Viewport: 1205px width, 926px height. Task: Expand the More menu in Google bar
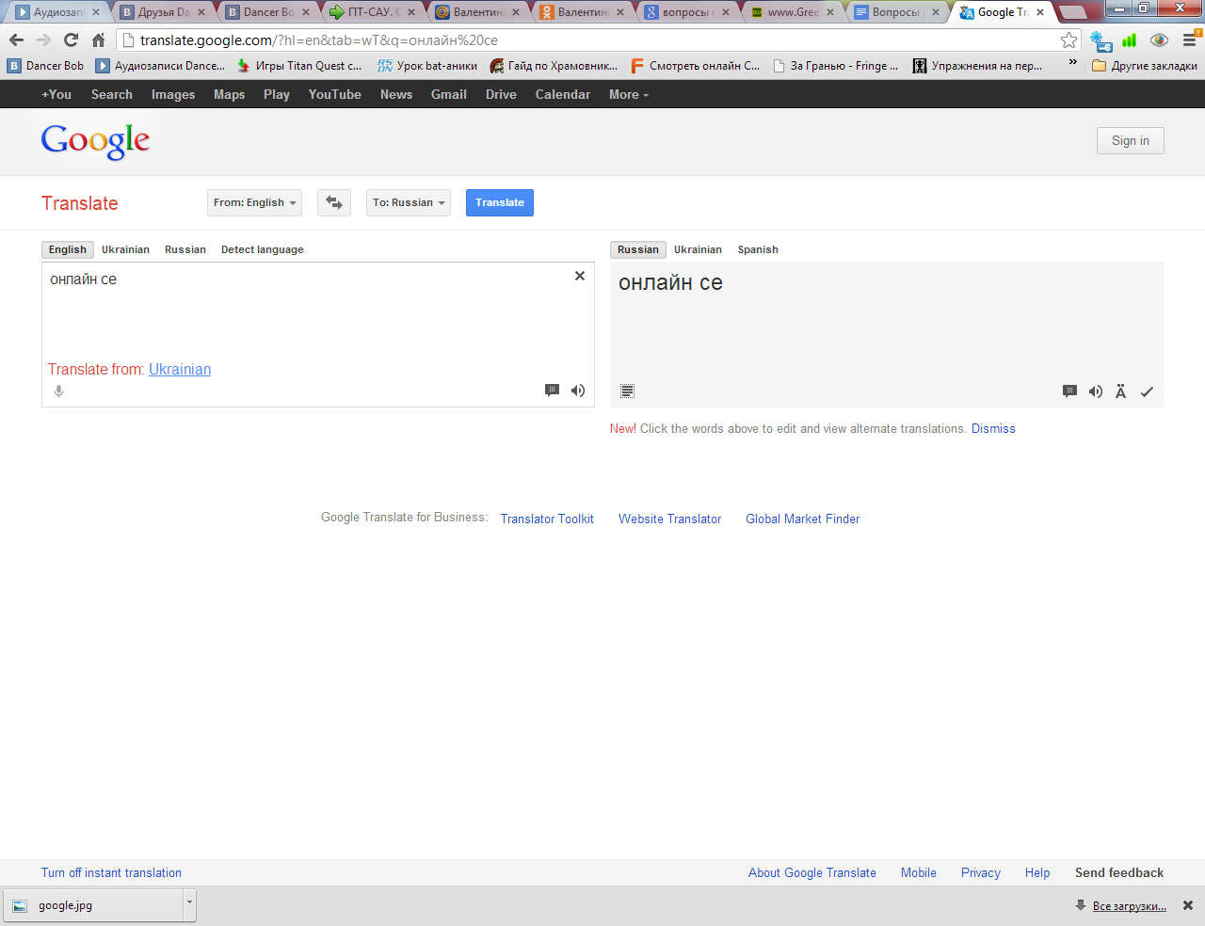click(628, 94)
